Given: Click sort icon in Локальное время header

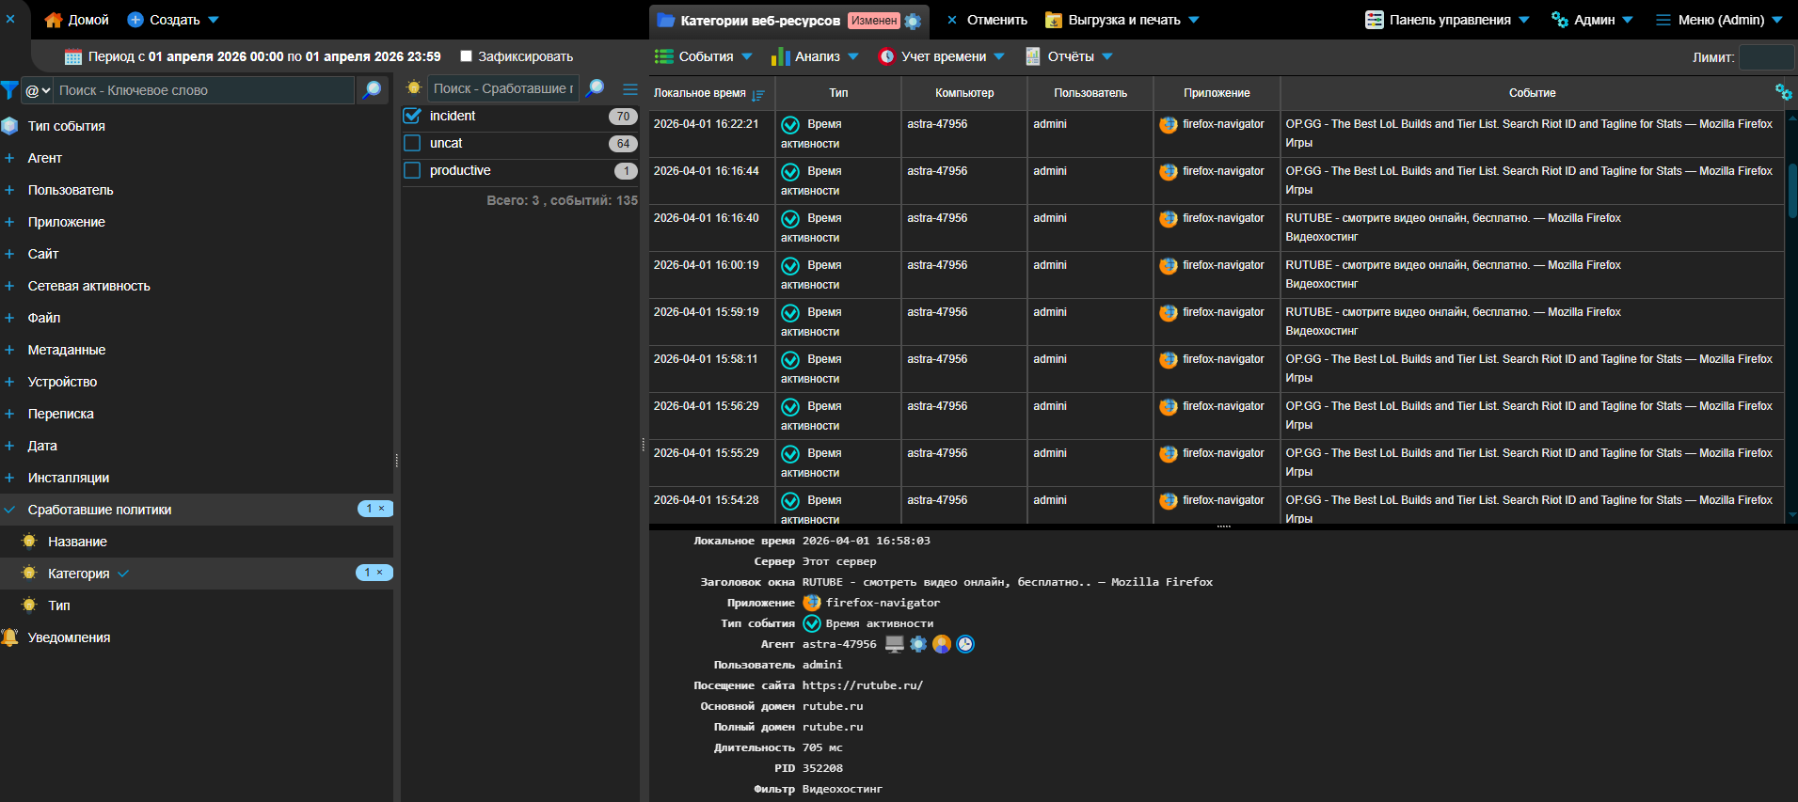Looking at the screenshot, I should [758, 94].
